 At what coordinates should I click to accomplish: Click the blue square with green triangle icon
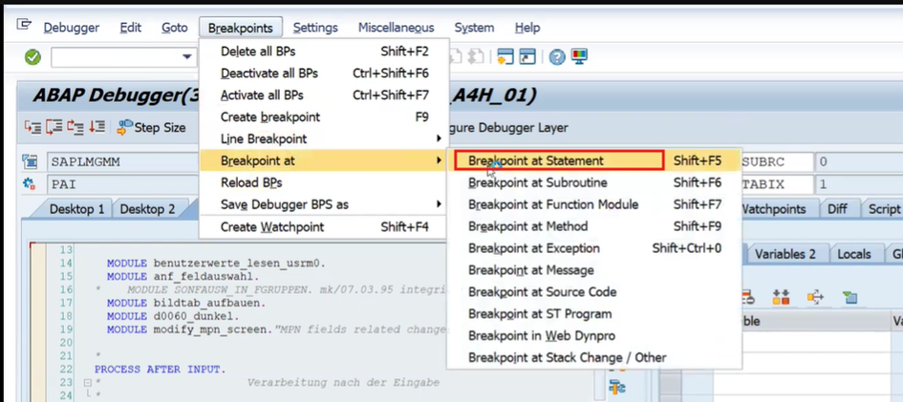(849, 297)
